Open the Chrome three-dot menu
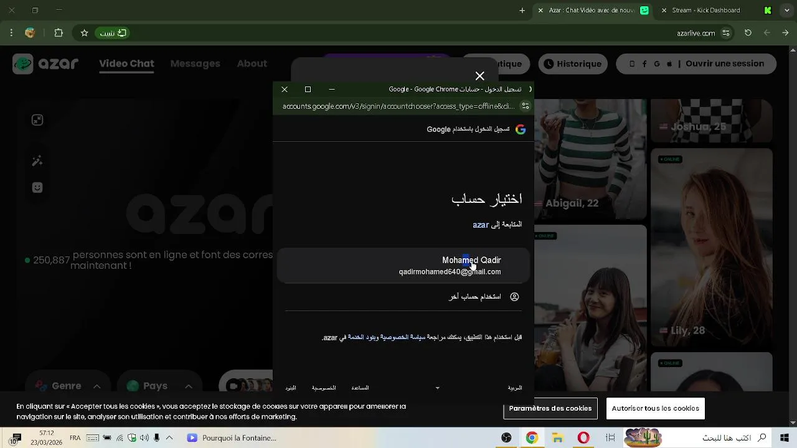This screenshot has height=448, width=797. (x=11, y=33)
